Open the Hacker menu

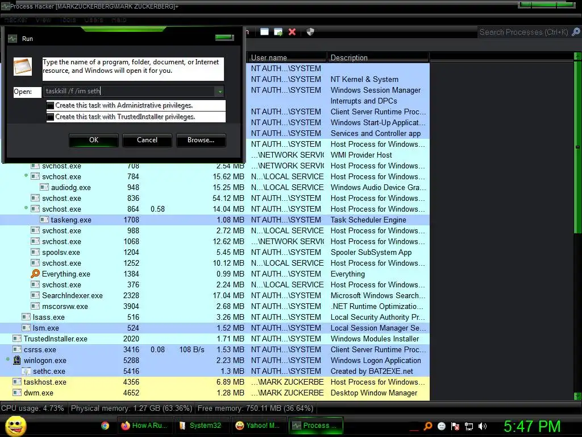coord(15,20)
